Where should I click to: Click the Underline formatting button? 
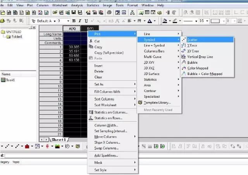[x=86, y=21]
